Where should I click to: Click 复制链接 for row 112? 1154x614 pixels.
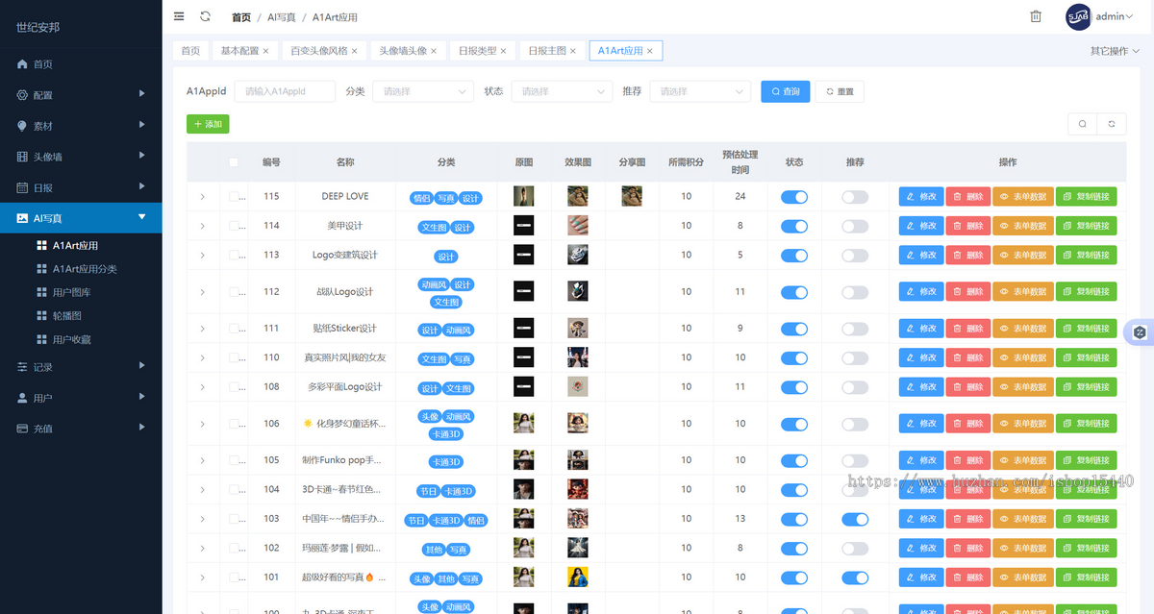point(1087,291)
